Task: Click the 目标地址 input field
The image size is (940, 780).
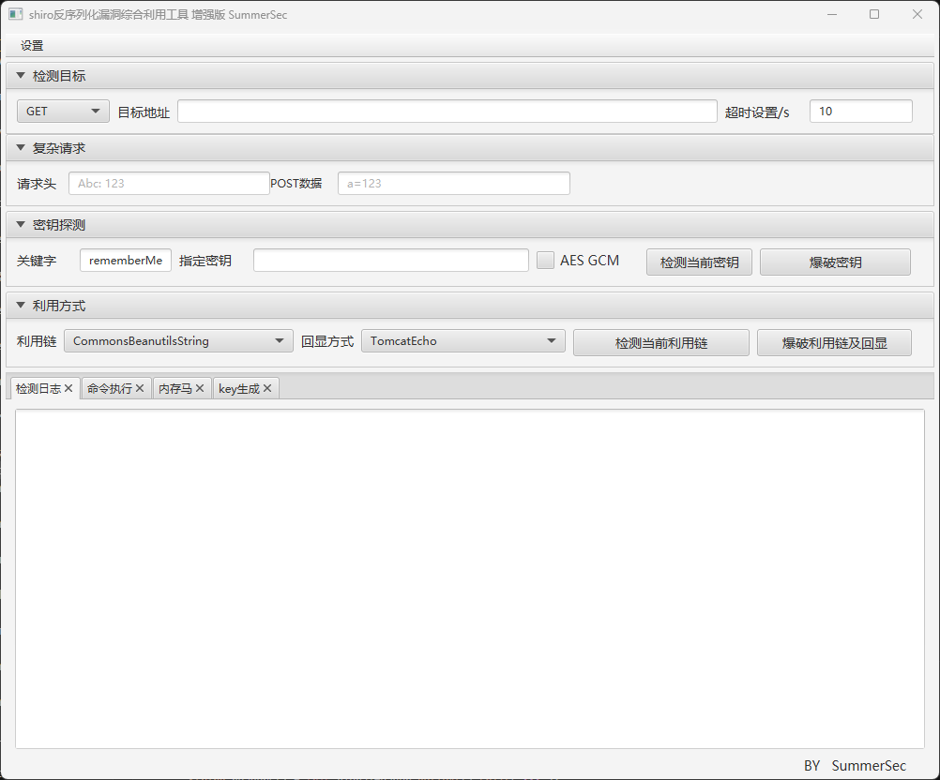Action: click(447, 112)
